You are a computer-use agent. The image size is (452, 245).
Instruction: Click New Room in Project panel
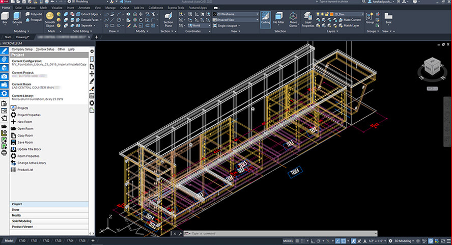pyautogui.click(x=24, y=122)
